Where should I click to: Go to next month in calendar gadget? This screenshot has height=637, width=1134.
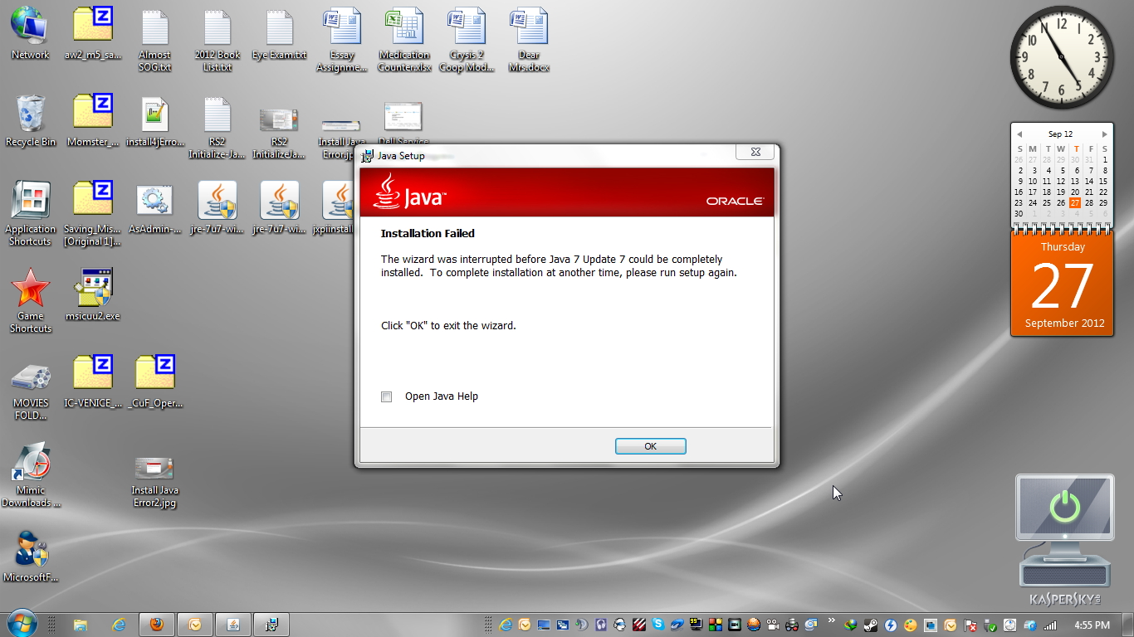pyautogui.click(x=1104, y=134)
